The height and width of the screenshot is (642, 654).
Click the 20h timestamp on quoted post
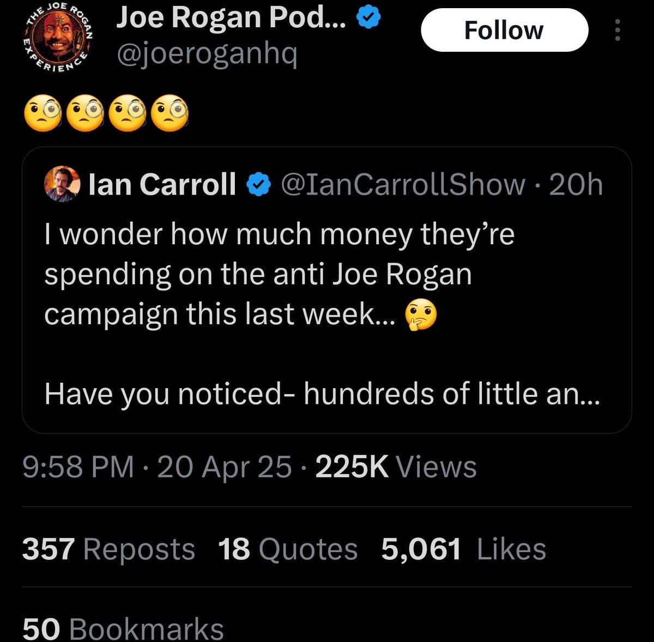tap(576, 184)
